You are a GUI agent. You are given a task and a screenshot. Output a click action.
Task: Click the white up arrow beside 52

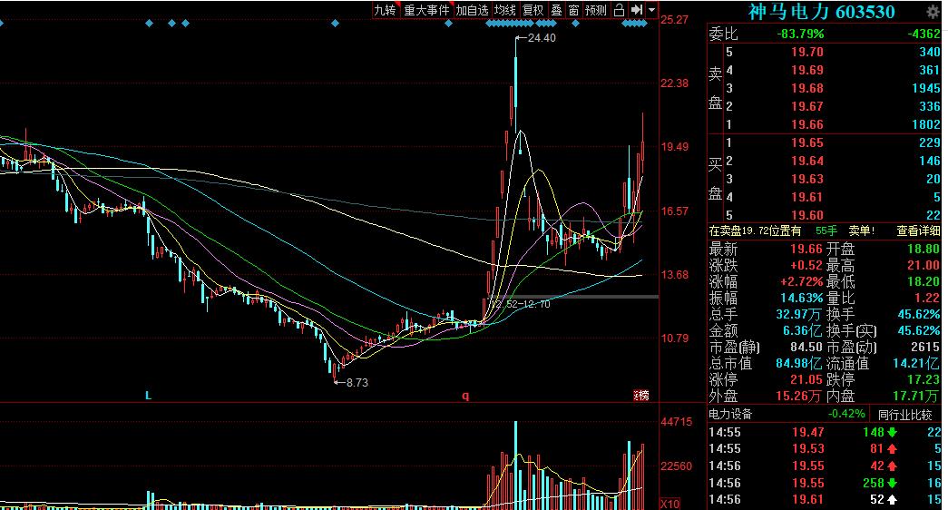[x=893, y=500]
